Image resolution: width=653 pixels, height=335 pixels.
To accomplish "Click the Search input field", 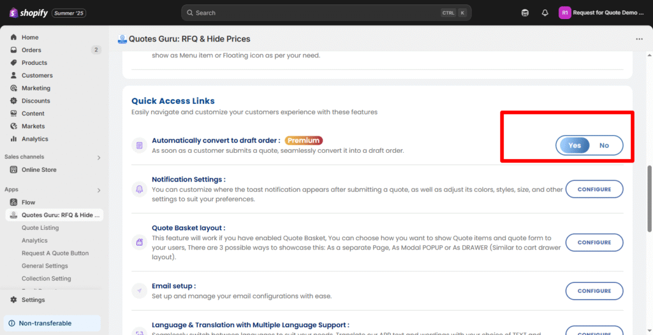I will coord(326,13).
